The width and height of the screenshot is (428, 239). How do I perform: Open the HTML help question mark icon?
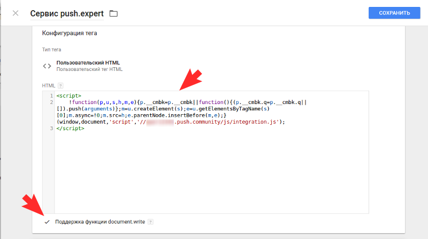60,85
